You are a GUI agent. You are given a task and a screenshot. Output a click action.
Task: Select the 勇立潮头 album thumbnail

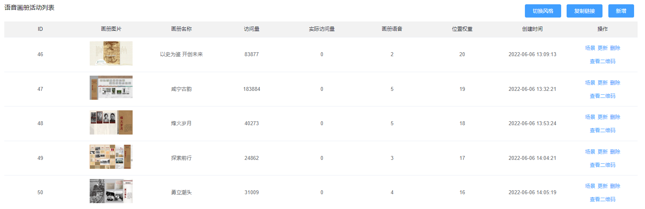[111, 191]
